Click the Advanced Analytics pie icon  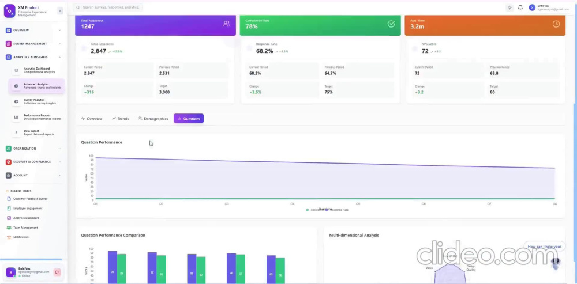pyautogui.click(x=16, y=86)
